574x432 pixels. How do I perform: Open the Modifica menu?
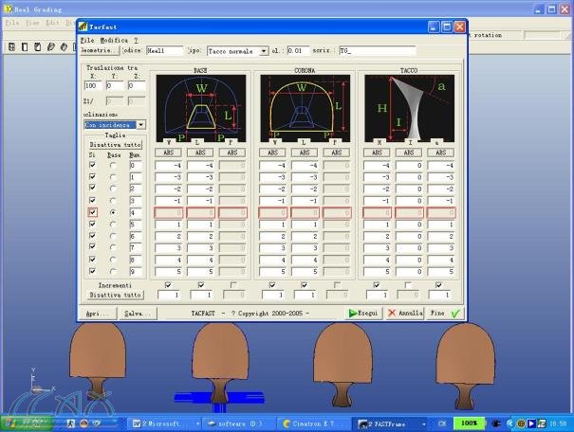pyautogui.click(x=114, y=41)
